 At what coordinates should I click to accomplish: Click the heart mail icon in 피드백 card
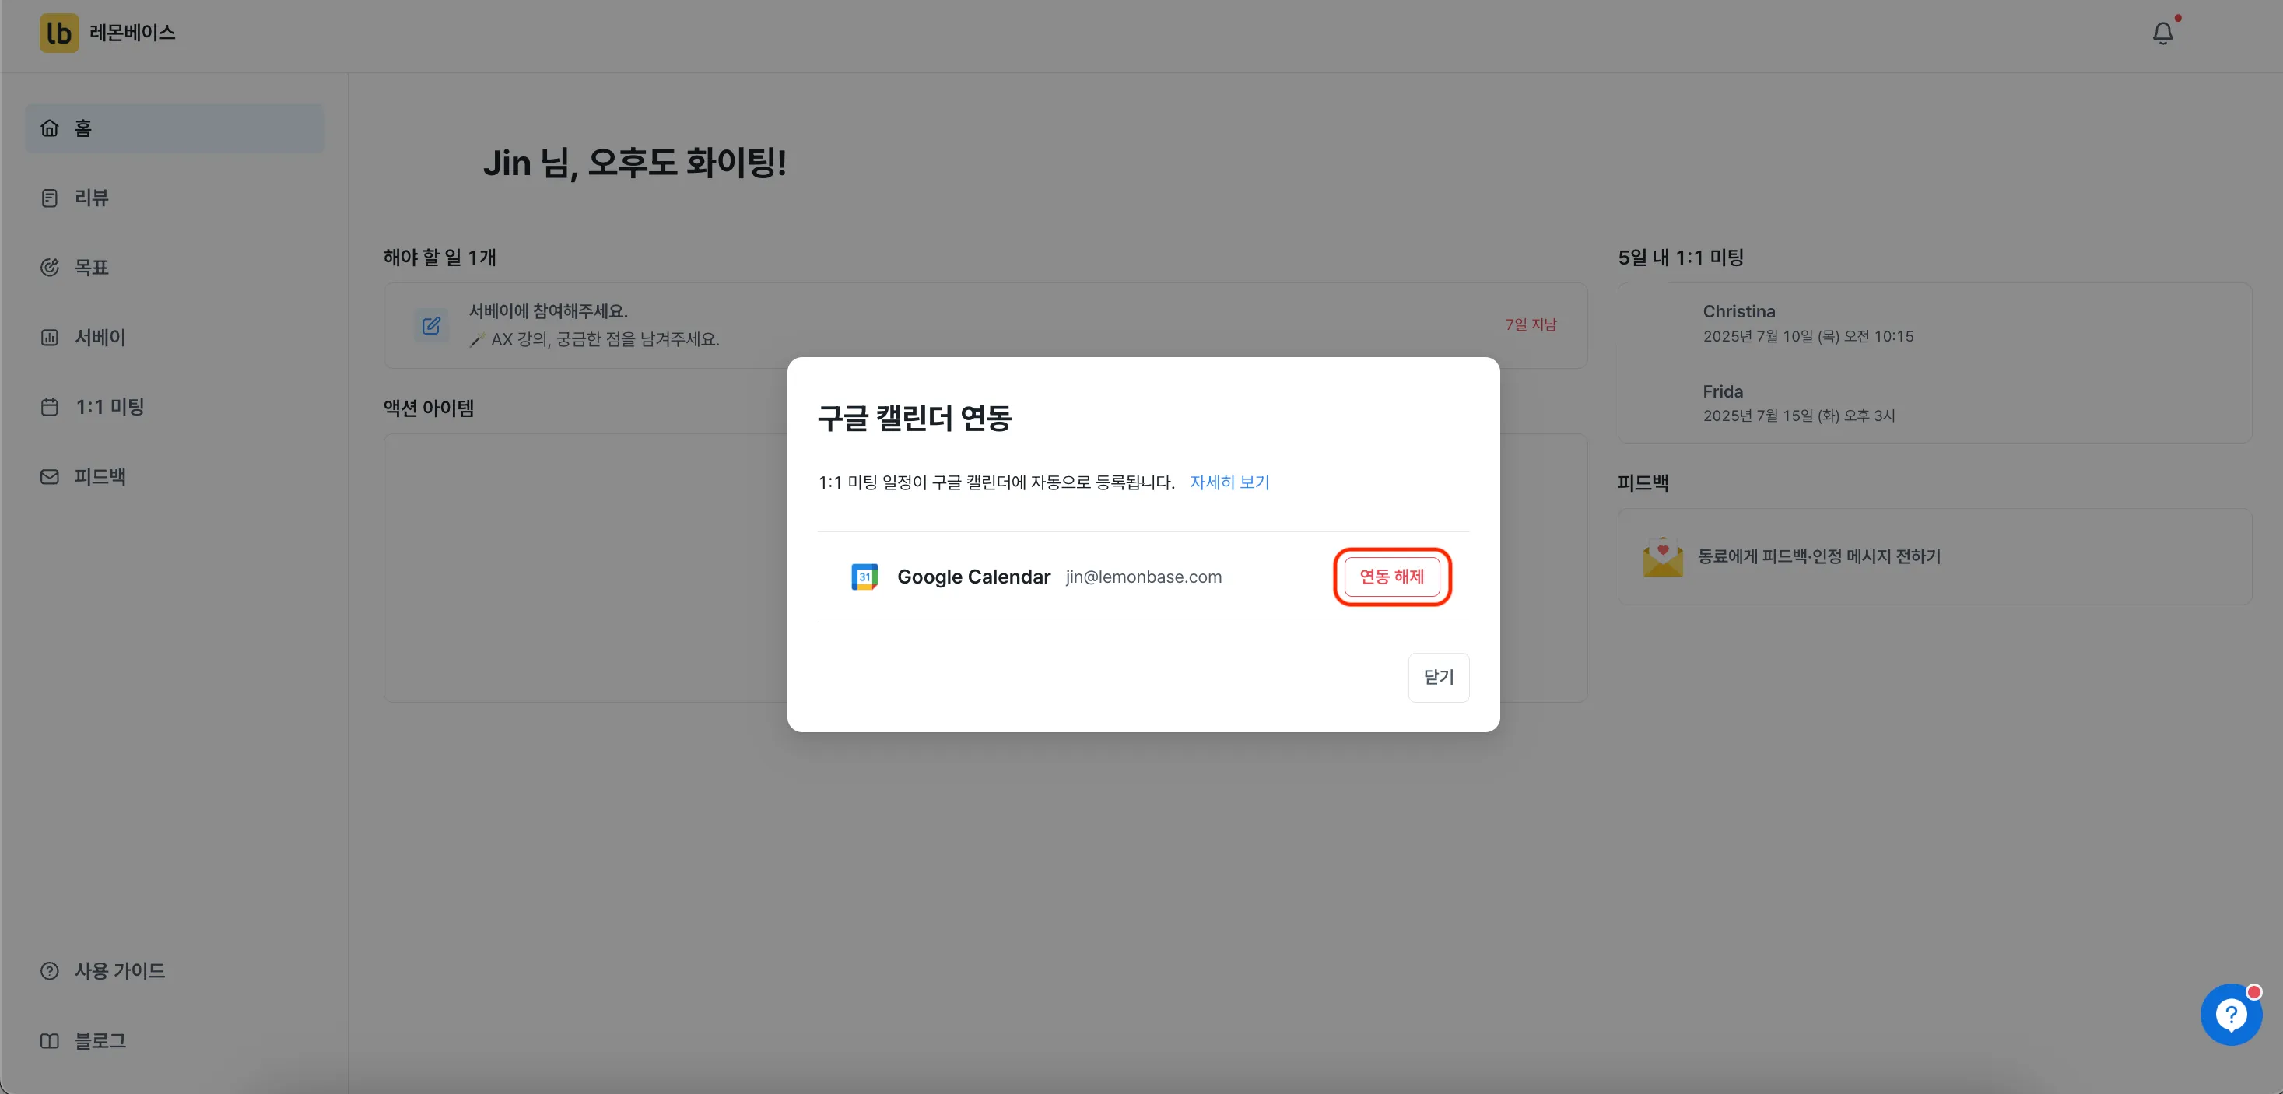pos(1662,557)
